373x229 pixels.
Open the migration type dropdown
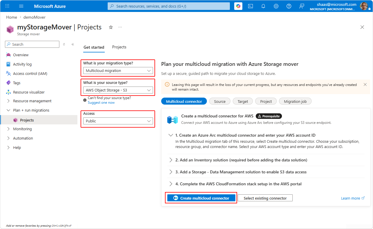pyautogui.click(x=118, y=71)
